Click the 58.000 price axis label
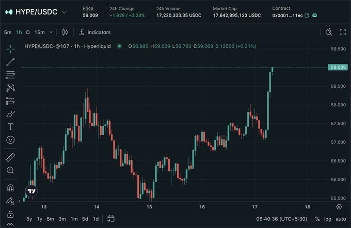This screenshot has width=351, height=228. [338, 105]
